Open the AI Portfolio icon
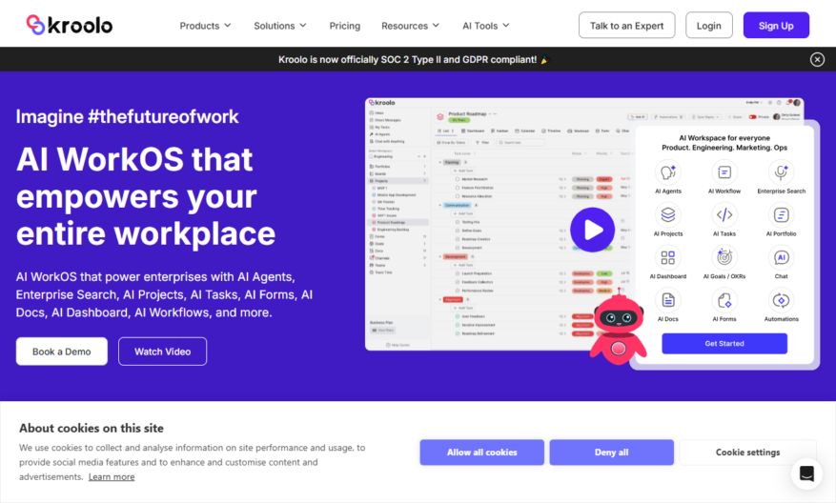 click(x=781, y=214)
